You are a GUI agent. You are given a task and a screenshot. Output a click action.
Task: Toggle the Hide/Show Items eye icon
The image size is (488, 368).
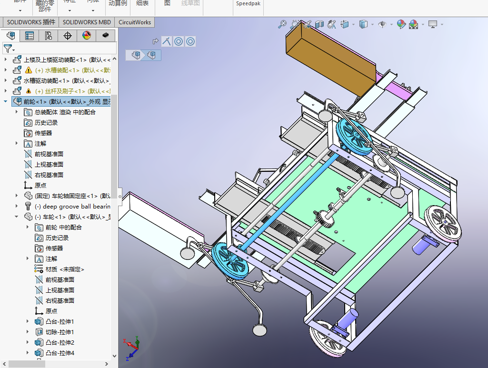(x=382, y=24)
